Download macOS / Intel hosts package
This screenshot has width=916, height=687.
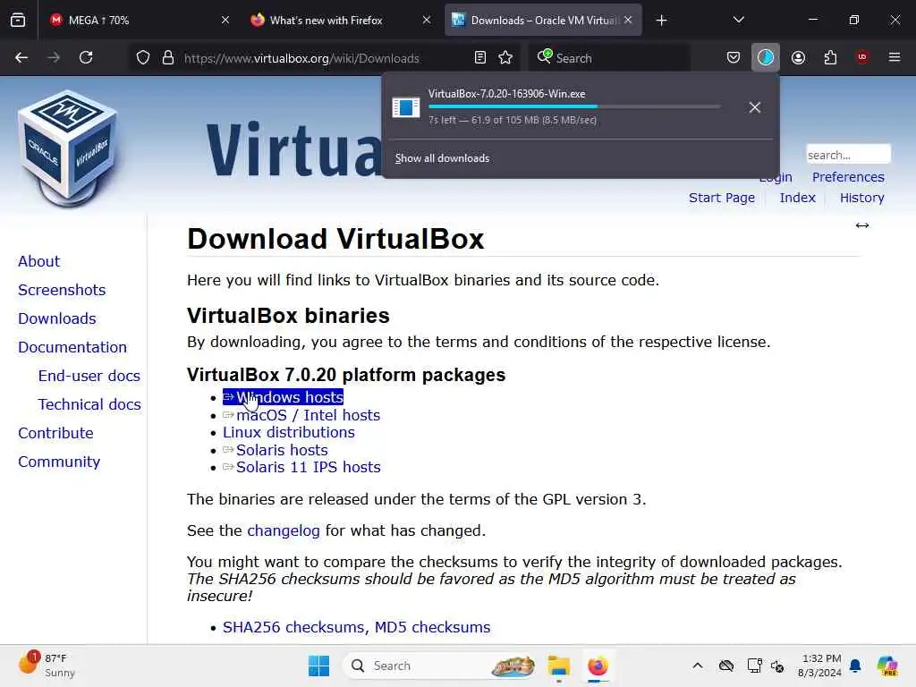tap(301, 415)
